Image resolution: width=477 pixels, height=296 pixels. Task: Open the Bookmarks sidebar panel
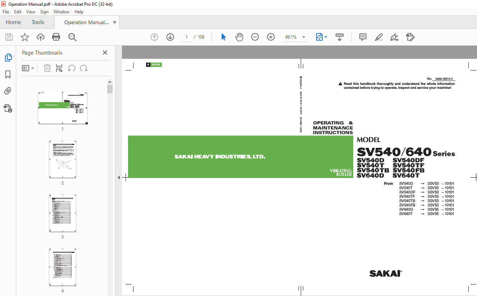(x=8, y=74)
